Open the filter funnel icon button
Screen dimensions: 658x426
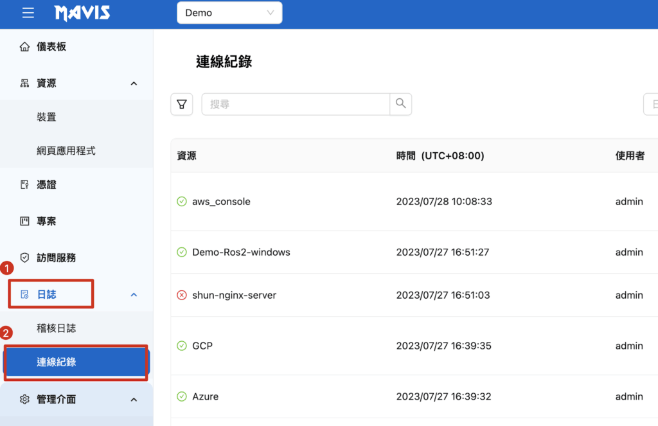coord(182,104)
